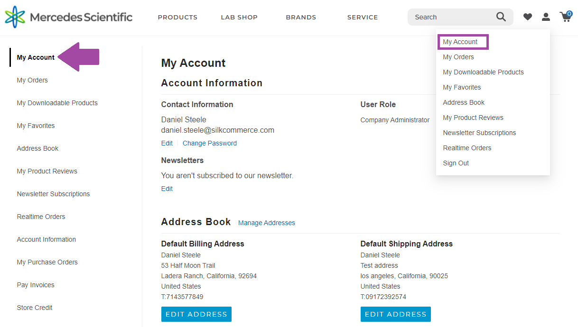
Task: Select My Orders in the dropdown menu
Action: (x=458, y=57)
